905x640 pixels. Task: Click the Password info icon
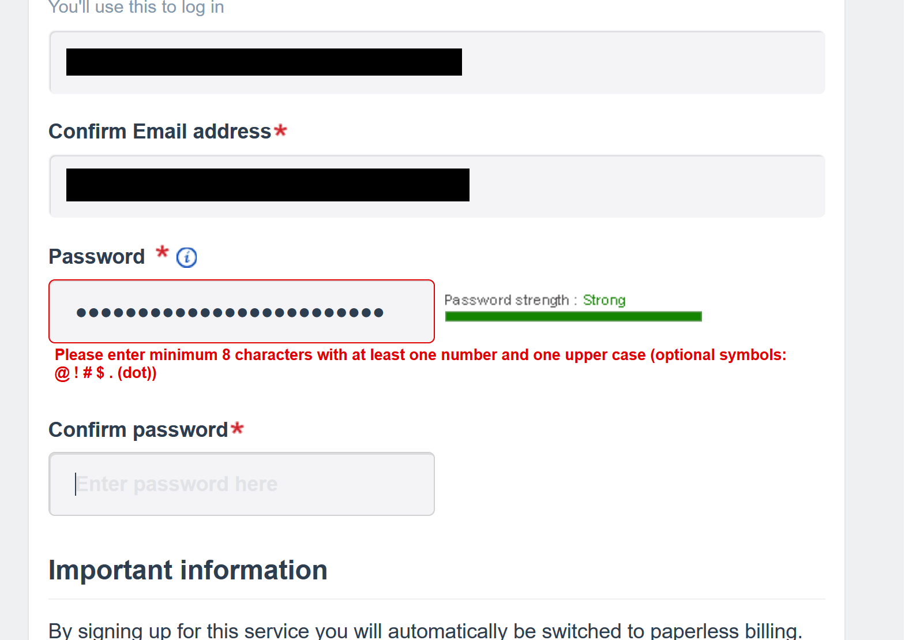point(186,257)
